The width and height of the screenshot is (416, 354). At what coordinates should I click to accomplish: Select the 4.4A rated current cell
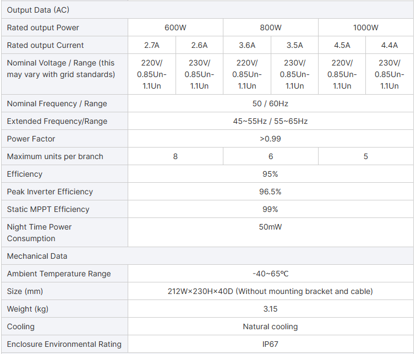tap(389, 45)
